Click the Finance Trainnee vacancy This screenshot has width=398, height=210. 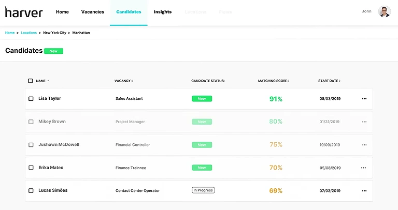pyautogui.click(x=131, y=168)
